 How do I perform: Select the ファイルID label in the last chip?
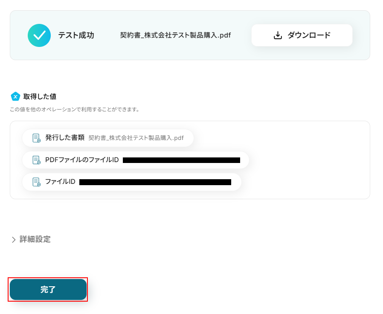60,182
